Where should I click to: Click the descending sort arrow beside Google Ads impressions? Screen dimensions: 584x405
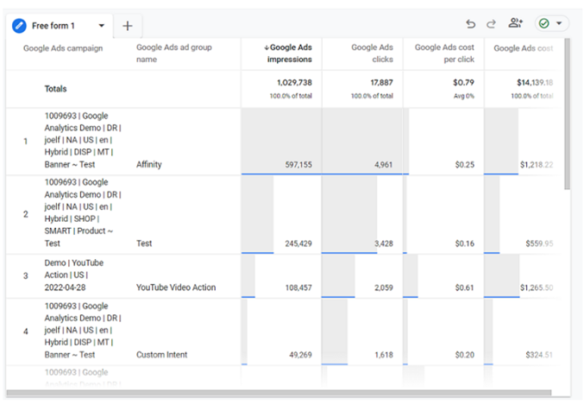pyautogui.click(x=267, y=47)
